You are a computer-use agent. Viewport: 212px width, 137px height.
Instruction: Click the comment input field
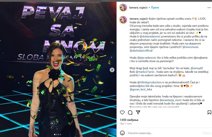pyautogui.click(x=164, y=133)
